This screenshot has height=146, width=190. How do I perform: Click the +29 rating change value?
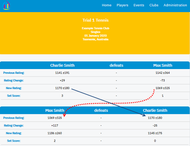(x=62, y=80)
